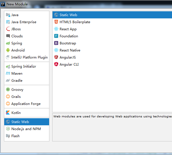Click the Angular CLI shield icon

(56, 64)
